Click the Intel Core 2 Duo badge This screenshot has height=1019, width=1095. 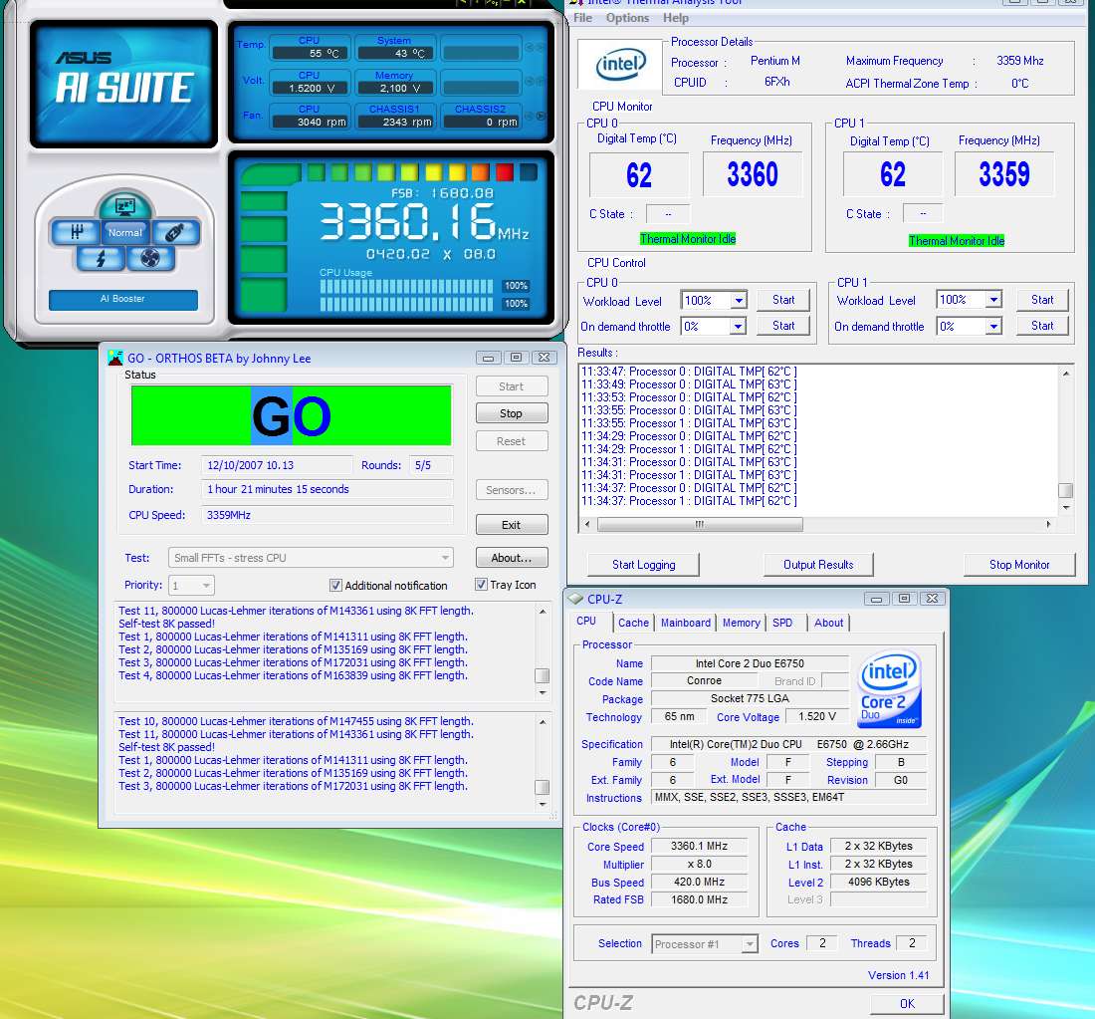pos(889,689)
